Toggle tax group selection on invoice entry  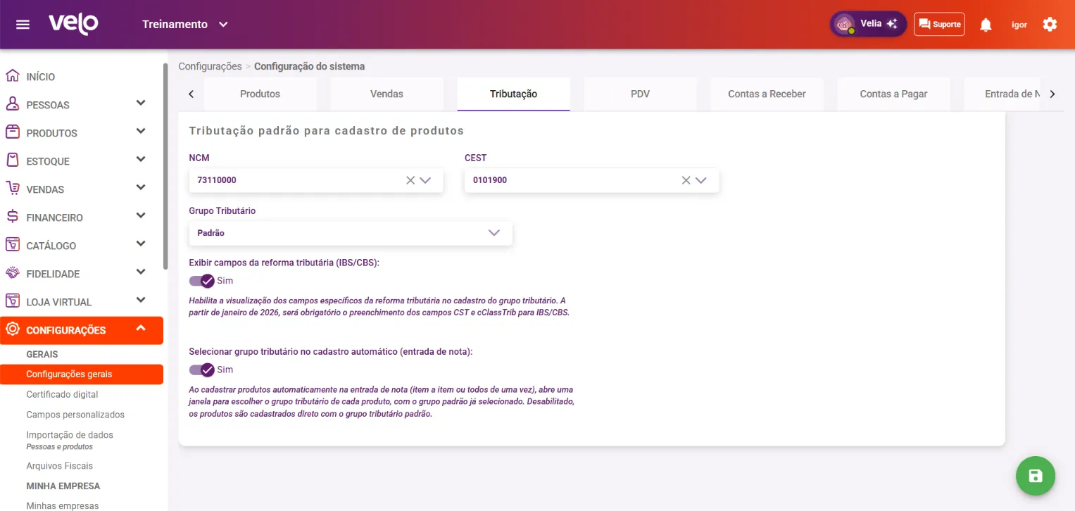pos(201,370)
